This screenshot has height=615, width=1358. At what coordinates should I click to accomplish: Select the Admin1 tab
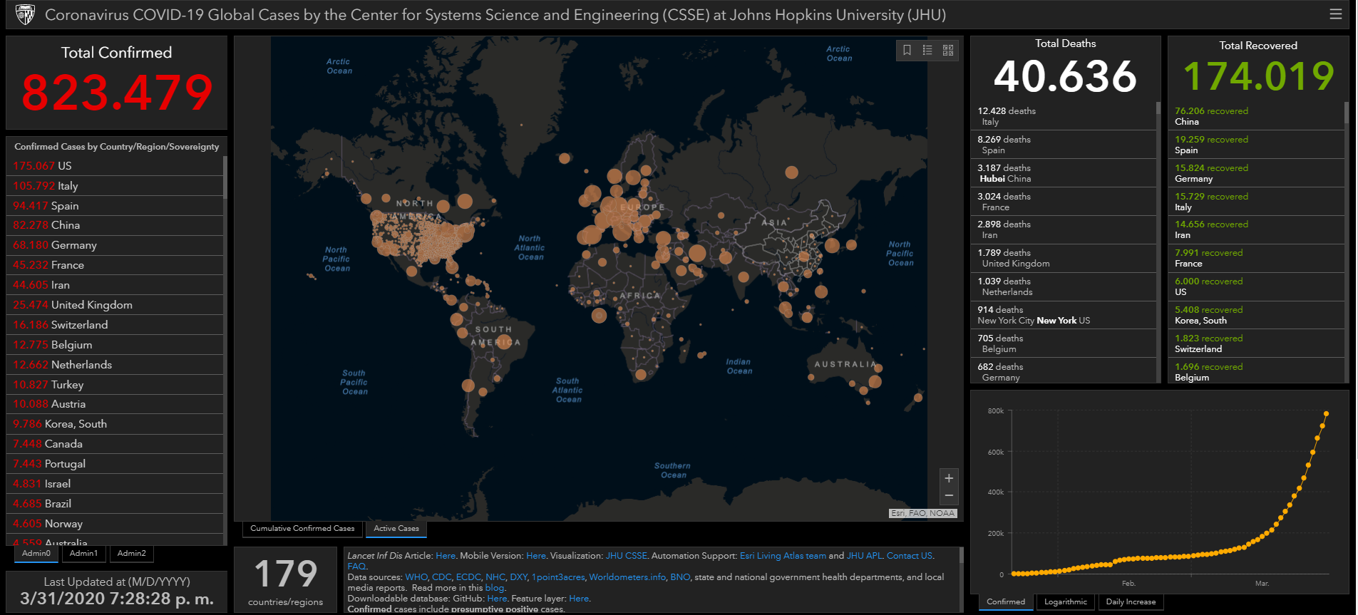[x=83, y=554]
